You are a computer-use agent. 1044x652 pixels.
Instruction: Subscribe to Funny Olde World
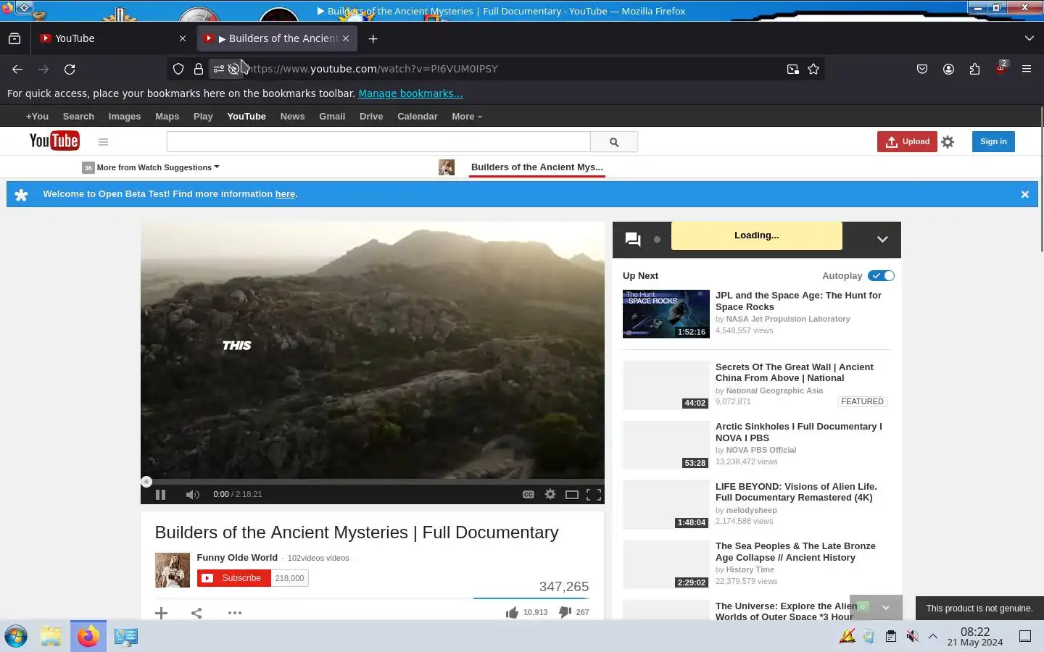pyautogui.click(x=233, y=578)
